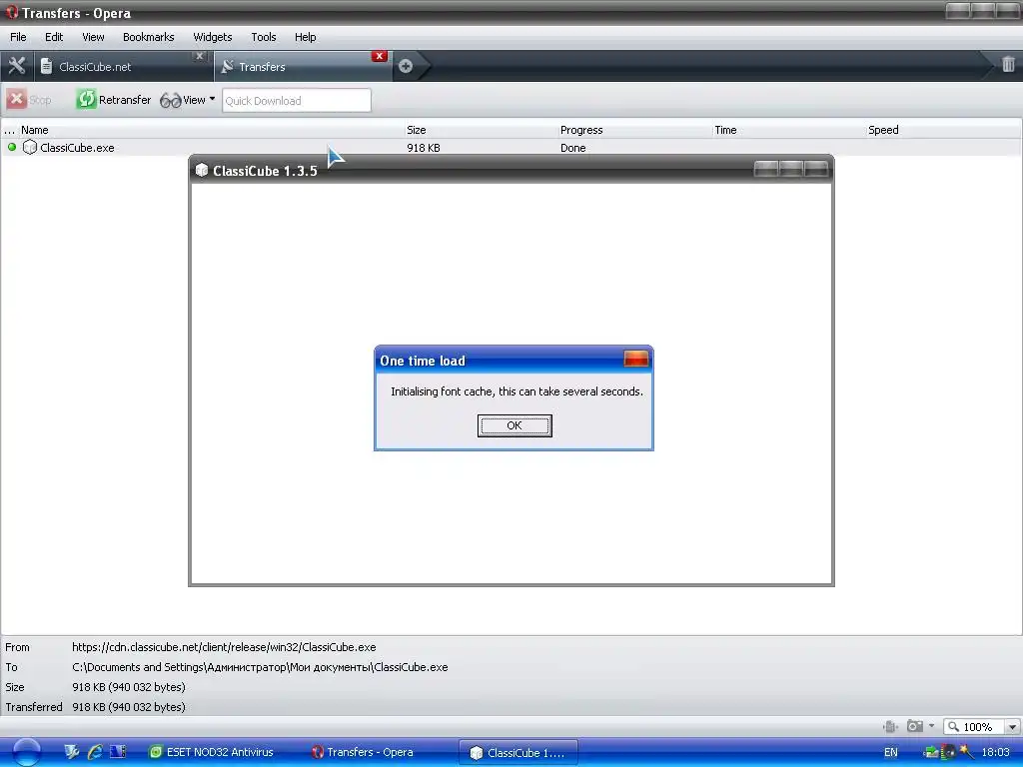Open the Opera panels wrench icon
The image size is (1023, 767).
[16, 66]
